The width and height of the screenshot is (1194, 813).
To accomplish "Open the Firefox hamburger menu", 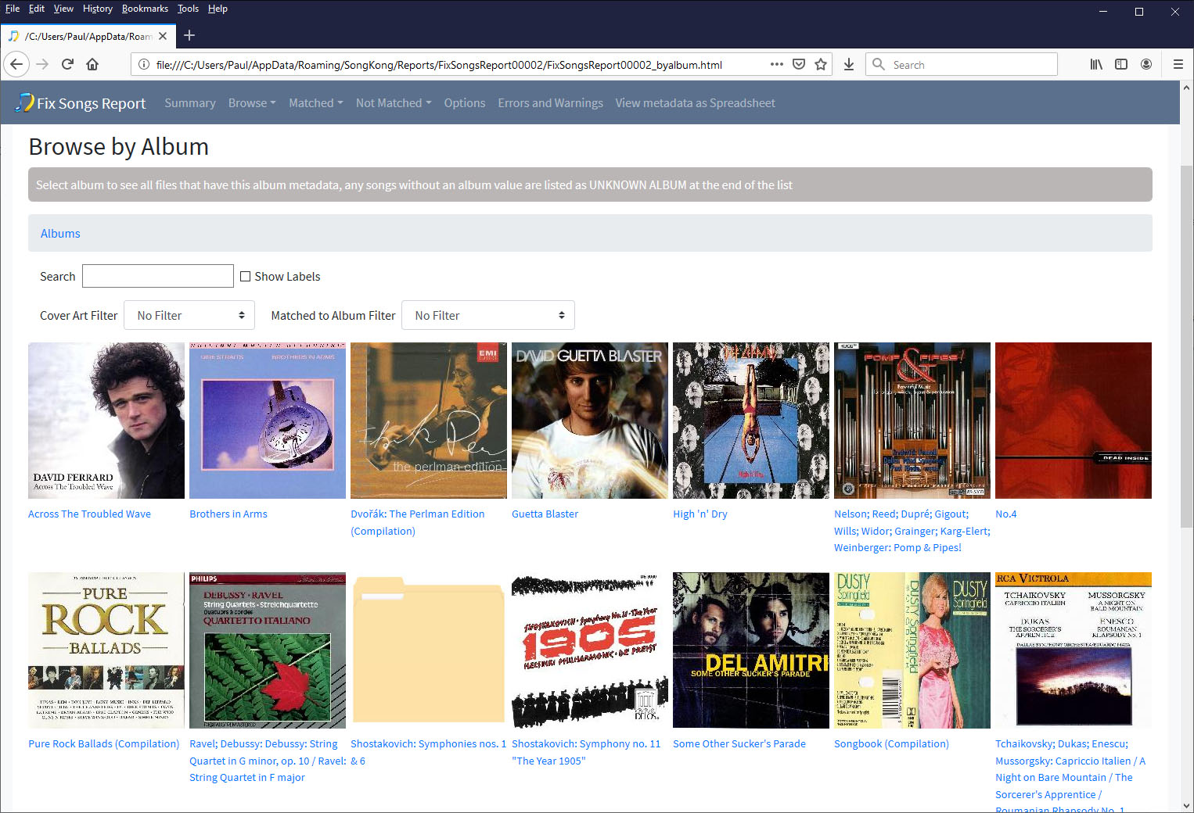I will click(1178, 64).
